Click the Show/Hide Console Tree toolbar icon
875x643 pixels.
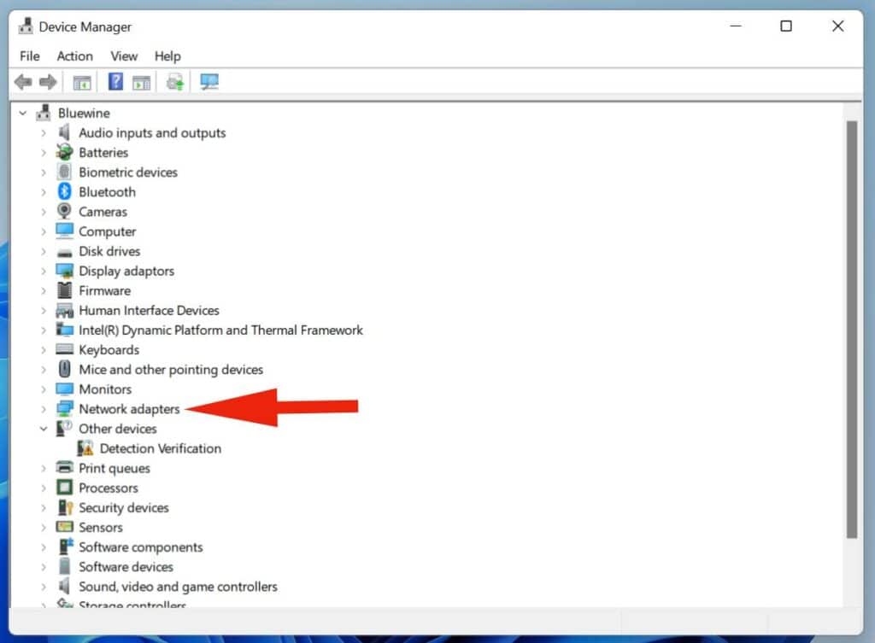tap(82, 82)
